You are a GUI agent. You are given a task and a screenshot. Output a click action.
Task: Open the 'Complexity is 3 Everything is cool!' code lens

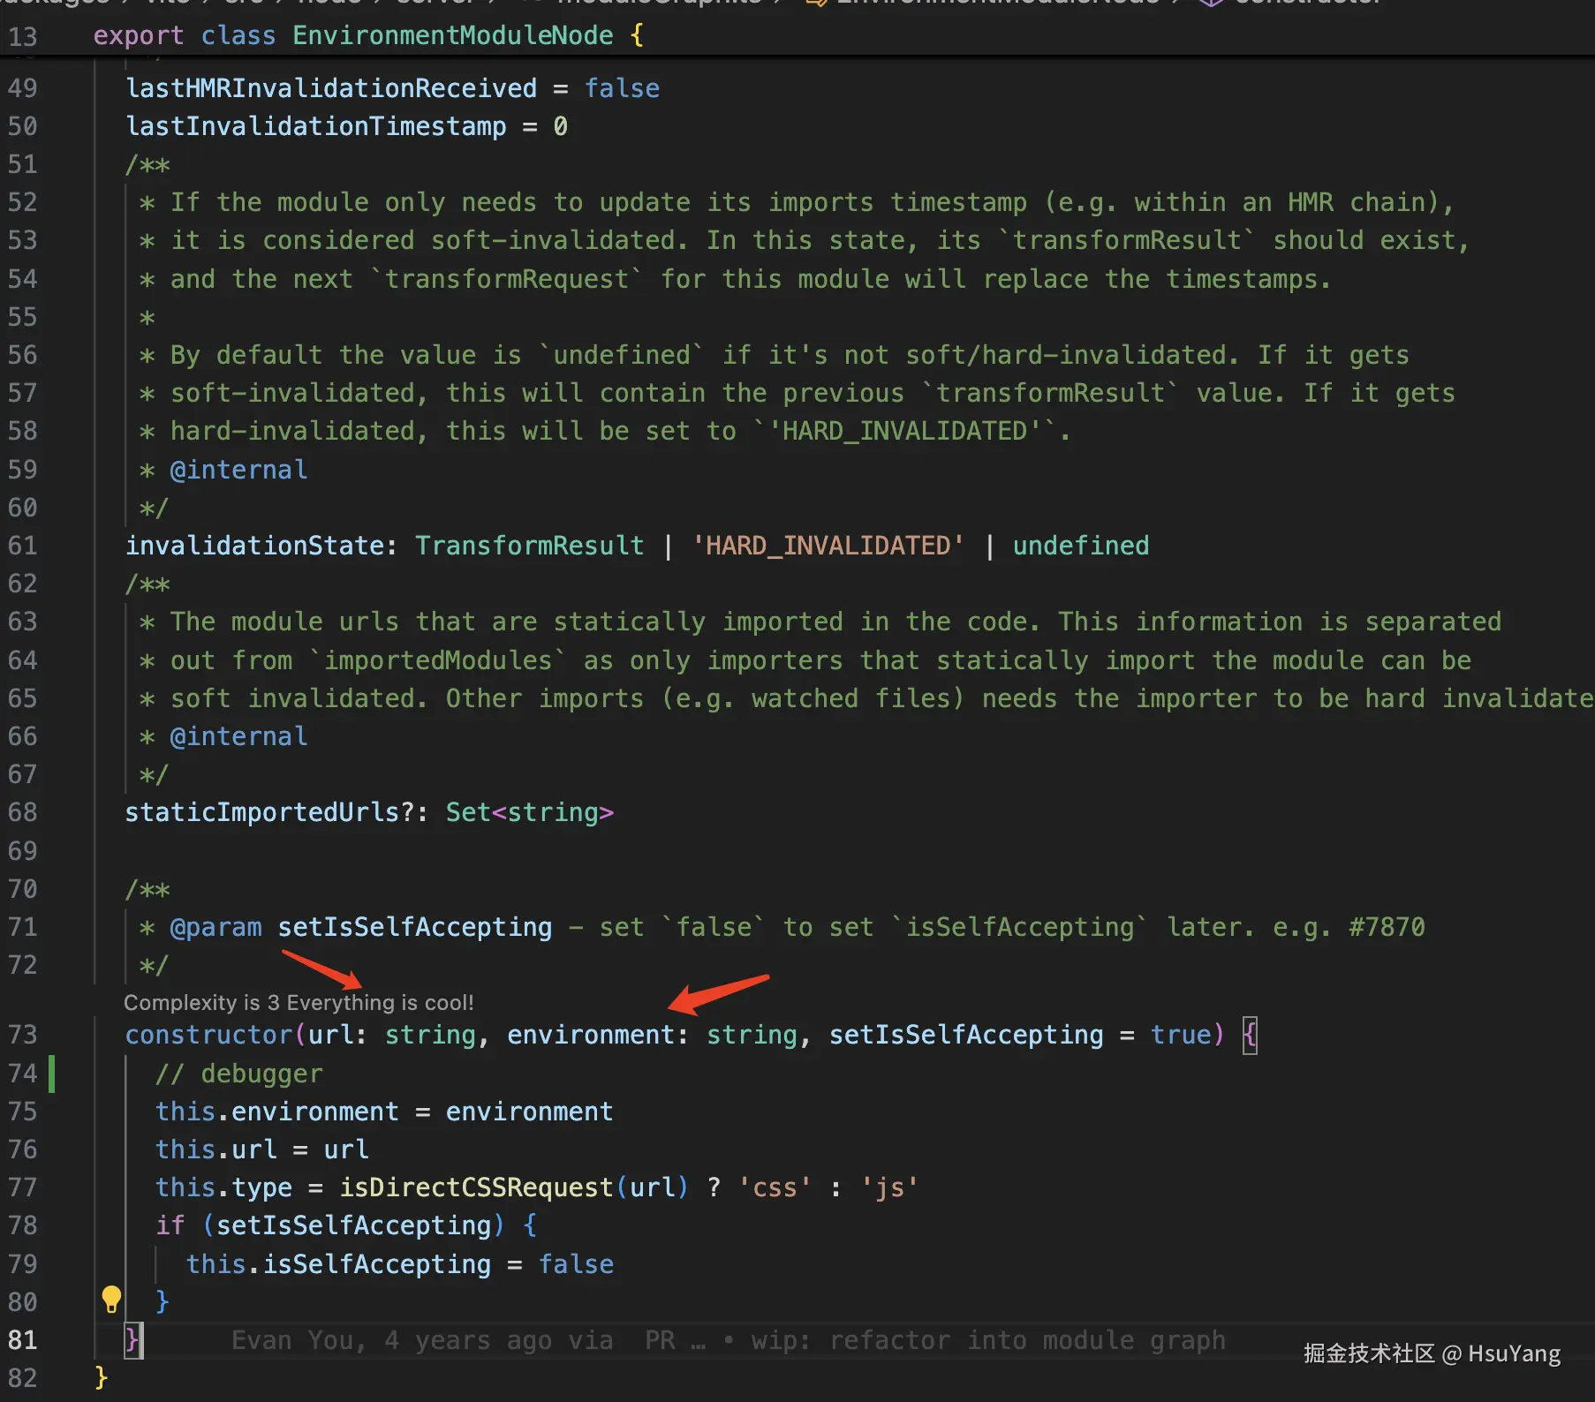coord(299,1003)
